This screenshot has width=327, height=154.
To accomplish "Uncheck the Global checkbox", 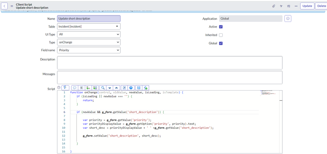I will point(221,43).
